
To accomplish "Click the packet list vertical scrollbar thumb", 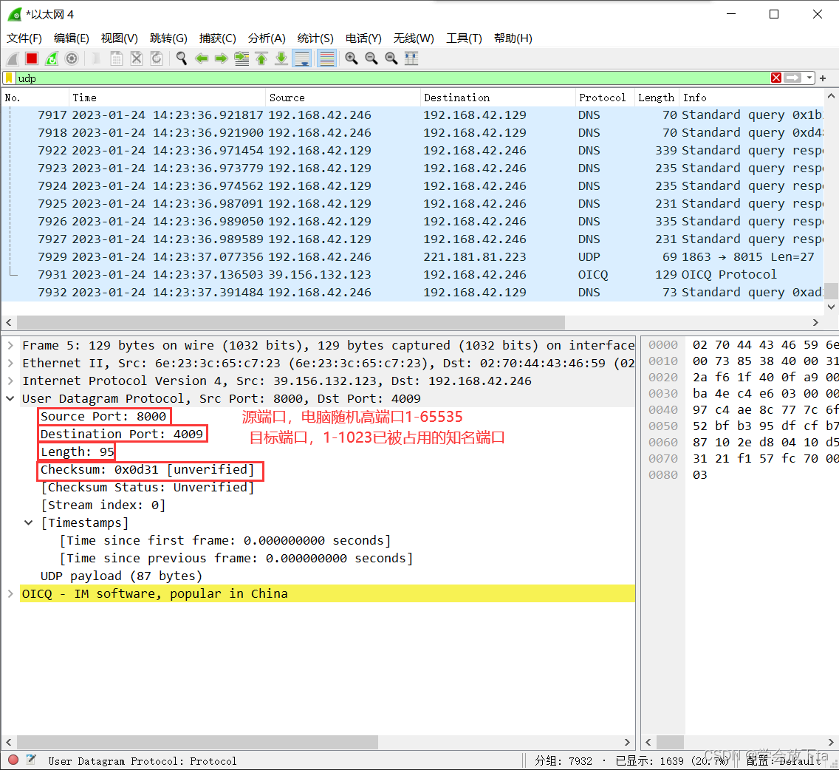I will pos(831,290).
